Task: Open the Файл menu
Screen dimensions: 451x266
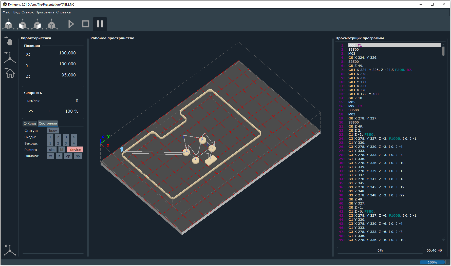Action: point(7,12)
